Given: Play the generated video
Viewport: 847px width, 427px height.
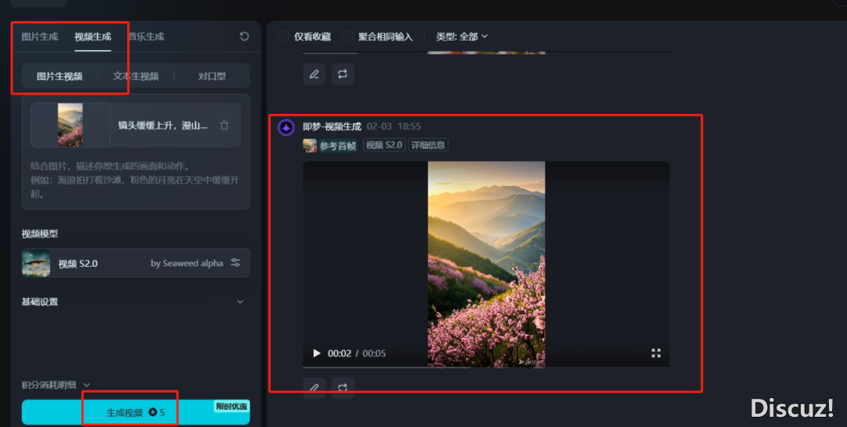Looking at the screenshot, I should 317,353.
